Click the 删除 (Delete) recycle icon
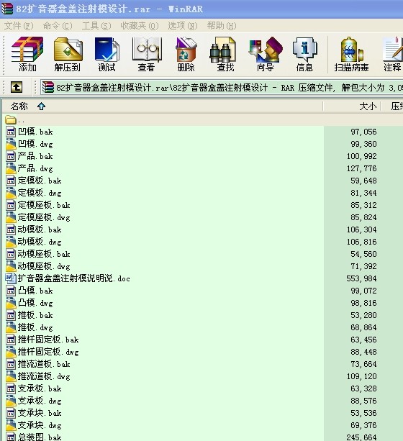 pos(186,54)
